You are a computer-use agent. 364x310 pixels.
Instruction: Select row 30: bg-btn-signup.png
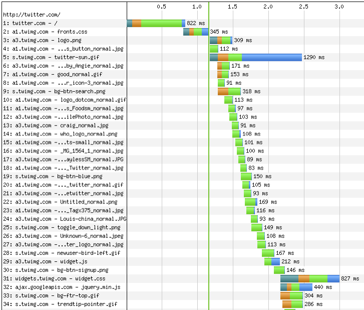click(56, 270)
